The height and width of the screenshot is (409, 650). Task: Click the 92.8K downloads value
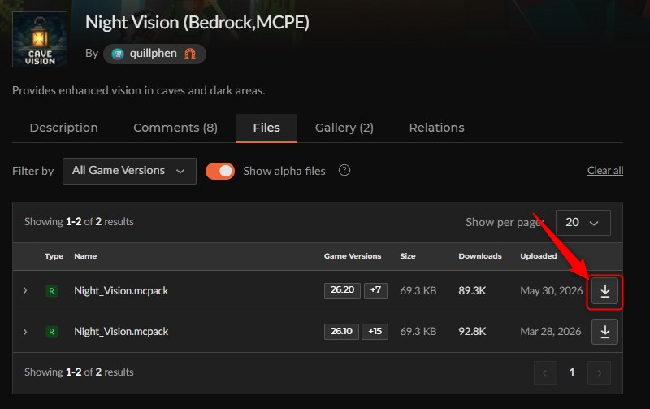(472, 332)
